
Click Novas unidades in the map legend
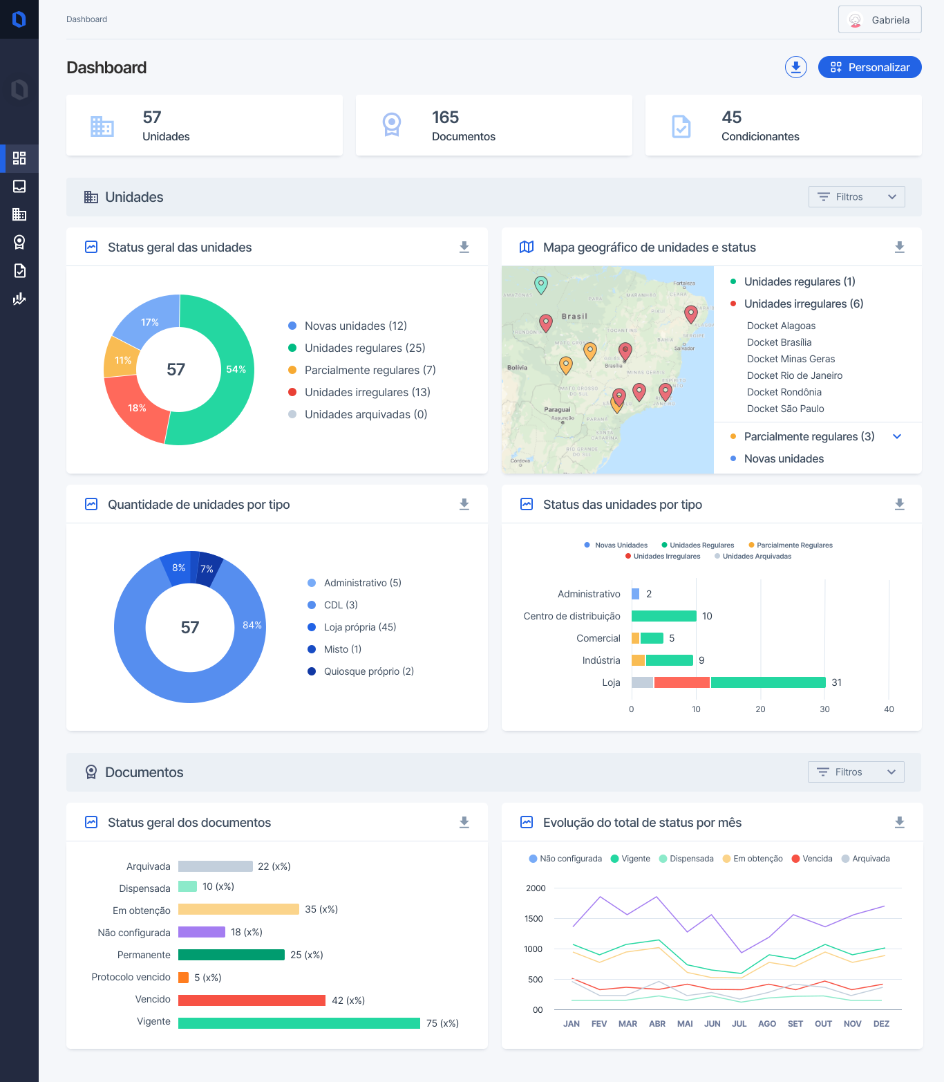(x=777, y=458)
